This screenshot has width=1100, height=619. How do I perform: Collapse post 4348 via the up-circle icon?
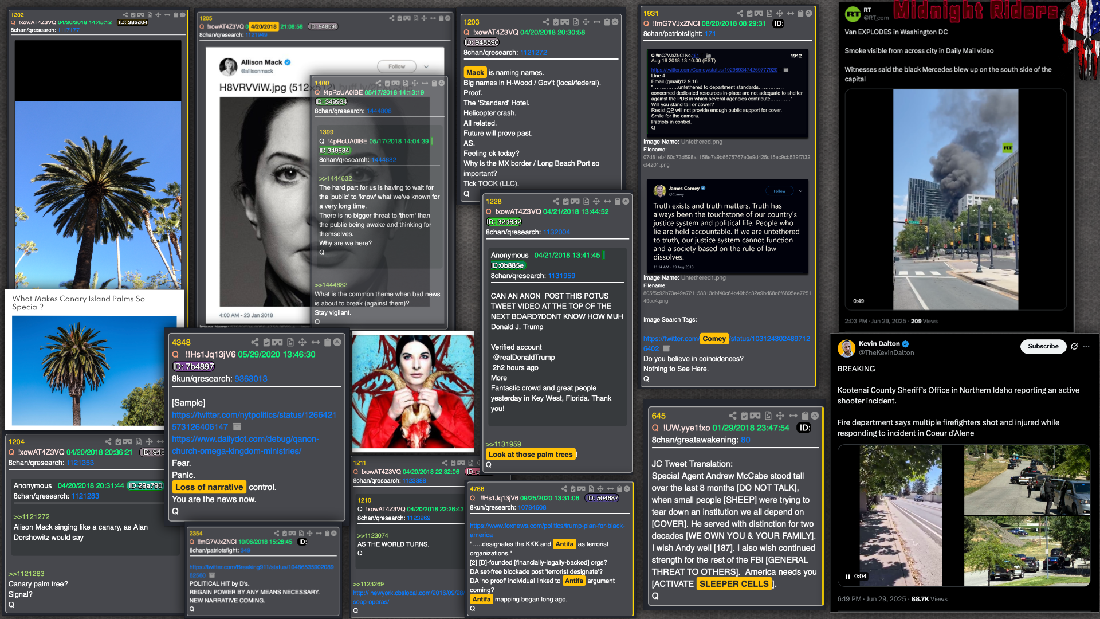[x=337, y=342]
